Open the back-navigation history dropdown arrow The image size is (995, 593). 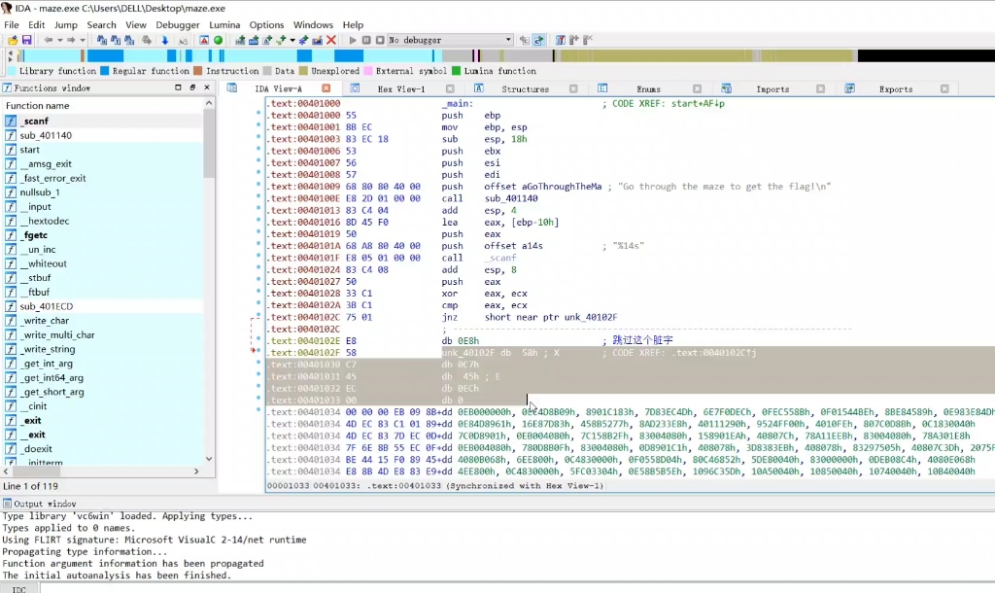point(59,40)
